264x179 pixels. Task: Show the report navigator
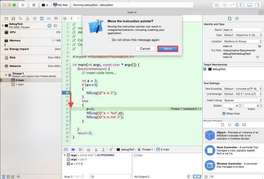[56, 19]
